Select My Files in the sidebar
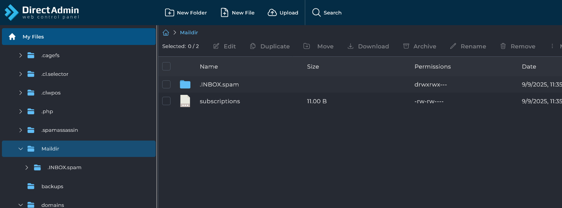562x208 pixels. [33, 37]
